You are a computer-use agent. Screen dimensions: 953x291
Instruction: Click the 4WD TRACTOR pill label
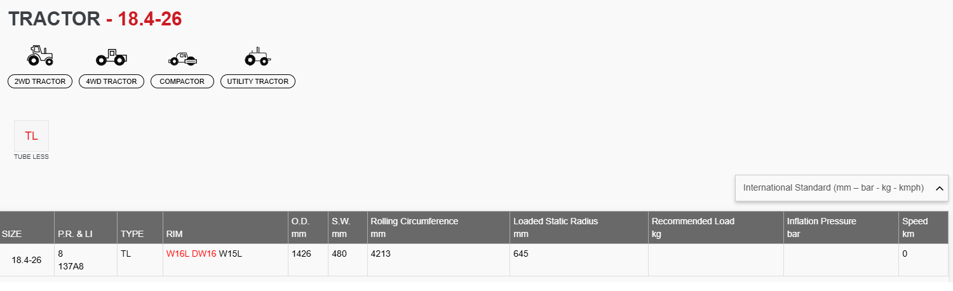click(x=112, y=81)
